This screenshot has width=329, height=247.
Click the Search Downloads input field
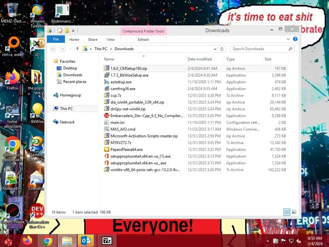click(x=262, y=49)
